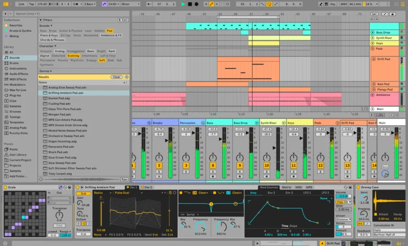Collapse the Filters section triangle
This screenshot has width=408, height=246.
40,20
